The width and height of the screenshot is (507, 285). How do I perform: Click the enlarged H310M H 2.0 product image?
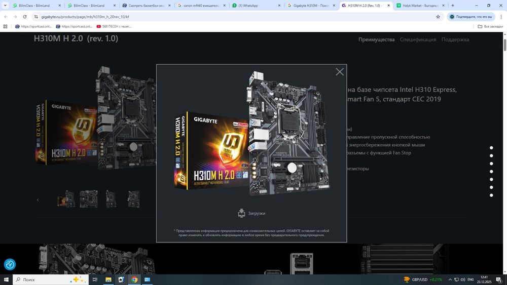point(252,134)
